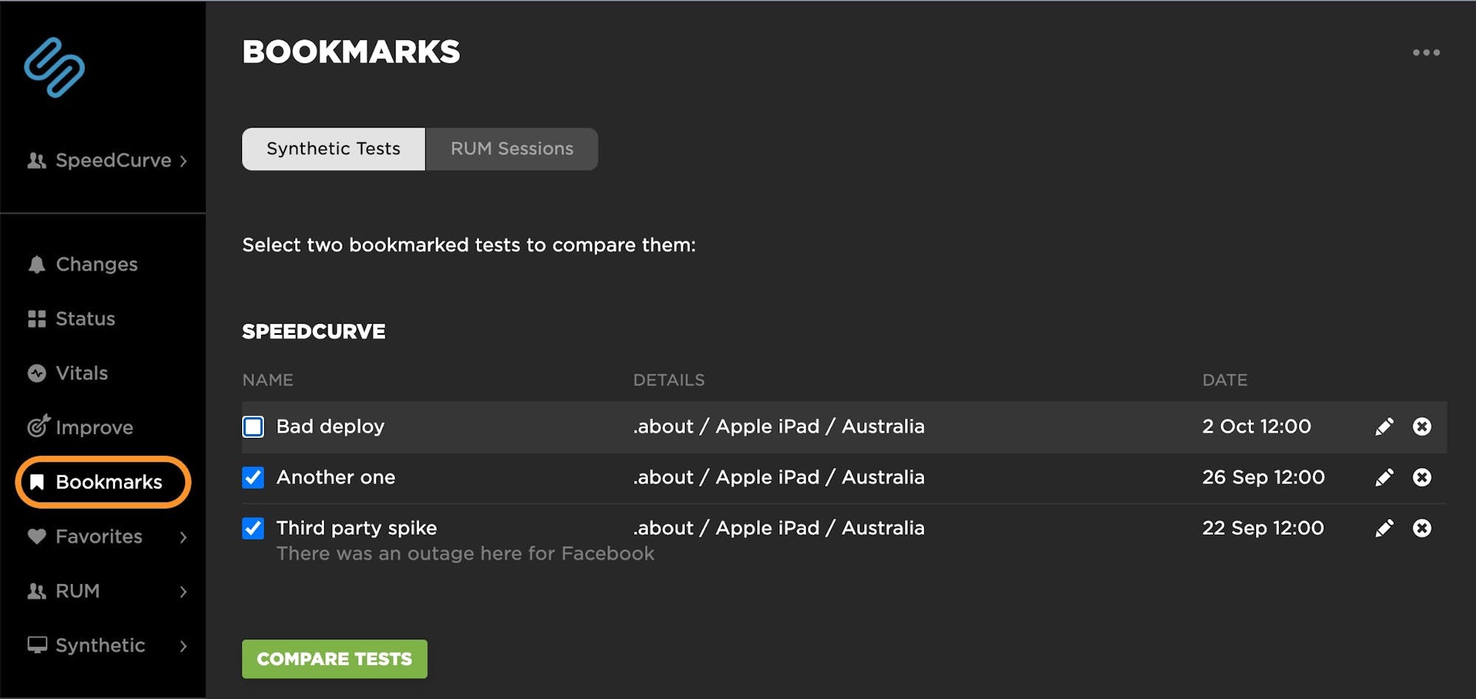Delete the Bad deploy bookmark
This screenshot has width=1476, height=699.
[x=1421, y=427]
